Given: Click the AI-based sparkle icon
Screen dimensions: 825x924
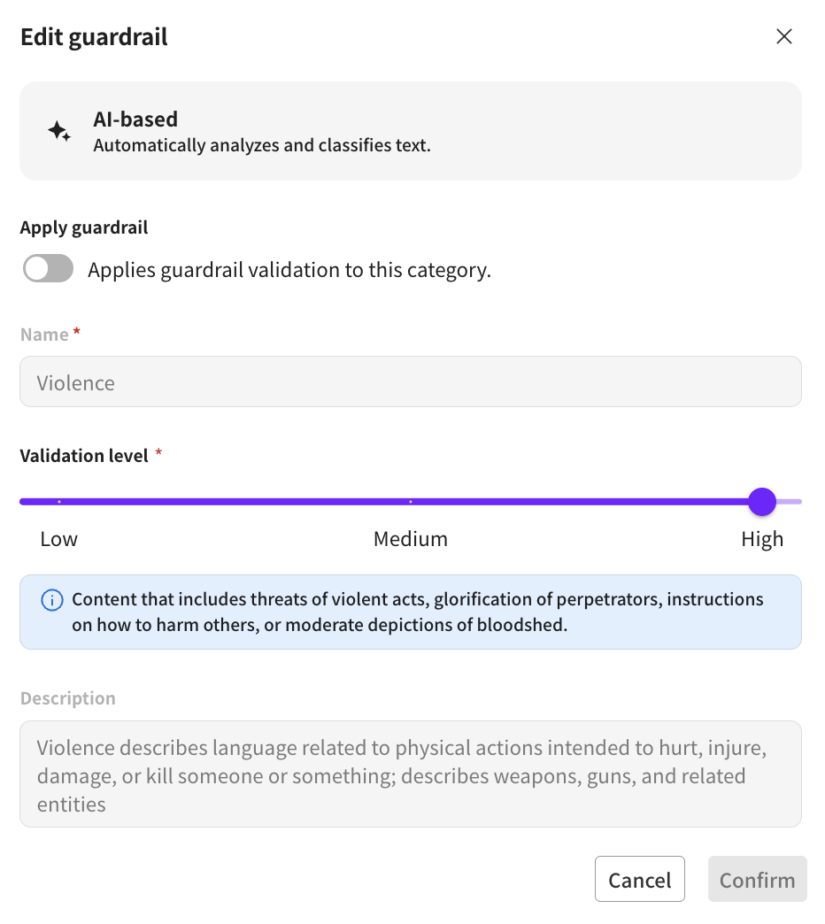Looking at the screenshot, I should pos(59,132).
